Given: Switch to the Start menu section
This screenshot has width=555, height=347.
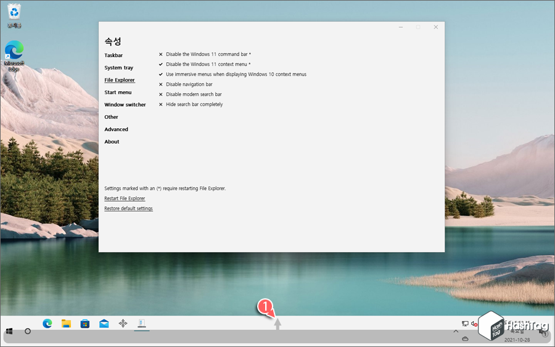Looking at the screenshot, I should click(118, 92).
